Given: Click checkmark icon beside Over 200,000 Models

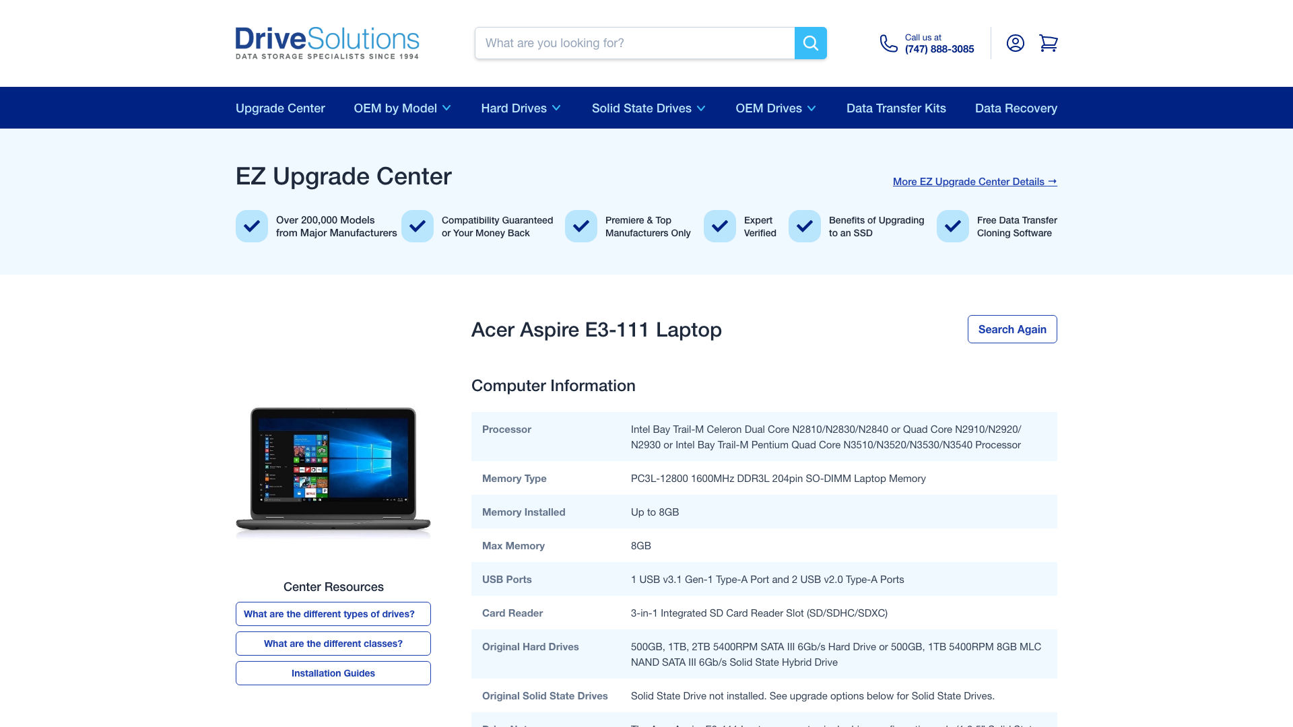Looking at the screenshot, I should tap(252, 226).
